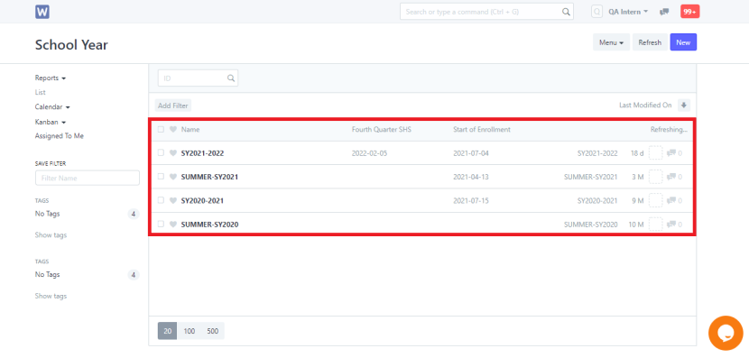Like the SUMMER-SY2020 record with heart icon

click(x=173, y=225)
